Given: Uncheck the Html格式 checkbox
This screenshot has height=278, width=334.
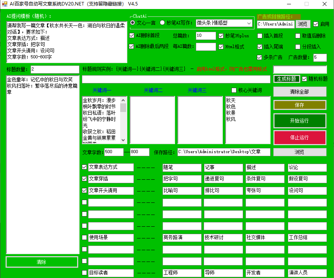Looking at the screenshot, I should click(222, 47).
